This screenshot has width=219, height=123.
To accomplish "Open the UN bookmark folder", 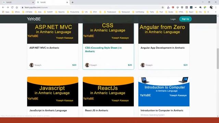I will tap(85, 12).
